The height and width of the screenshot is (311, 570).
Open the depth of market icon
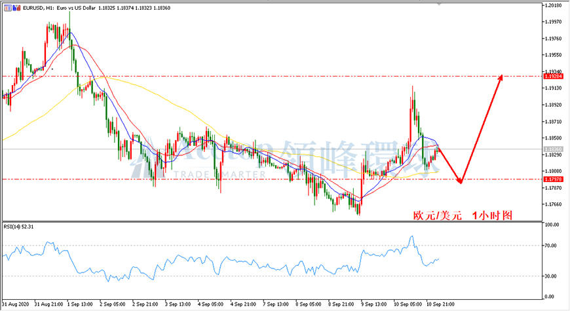(17, 8)
